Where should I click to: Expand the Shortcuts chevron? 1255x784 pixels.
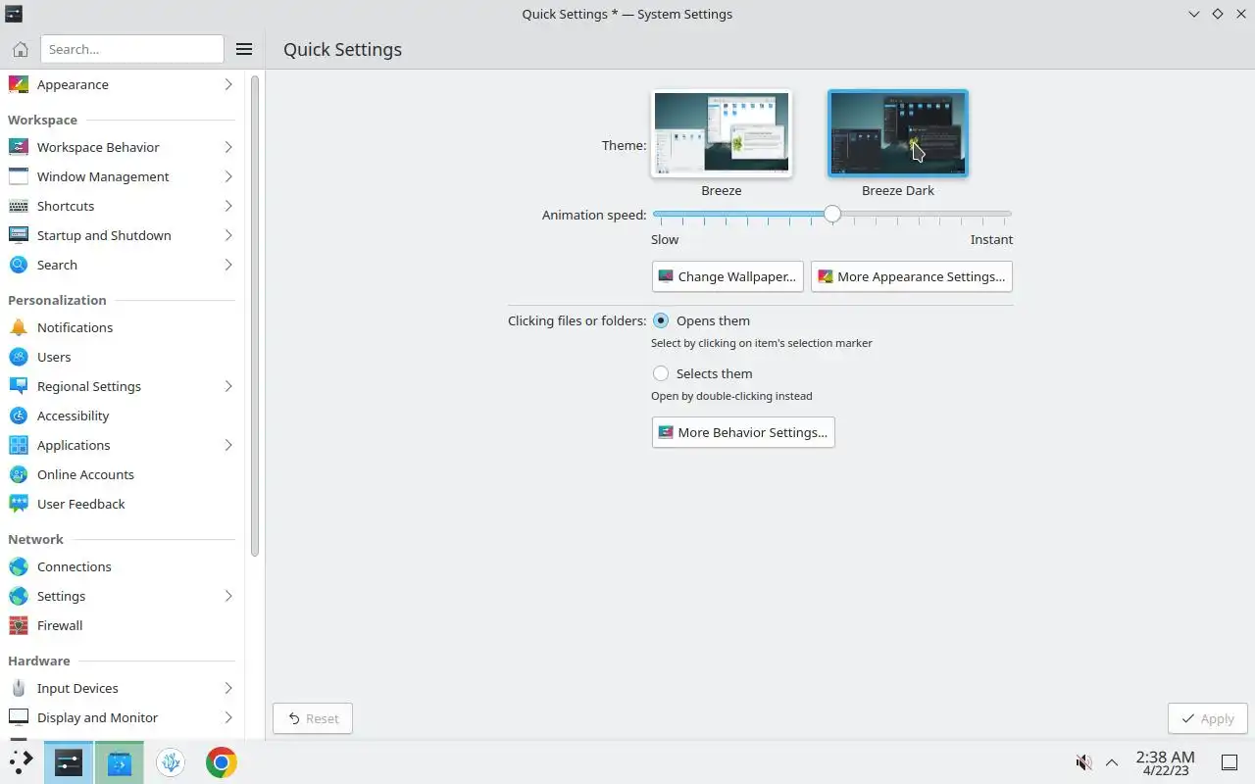click(x=228, y=206)
